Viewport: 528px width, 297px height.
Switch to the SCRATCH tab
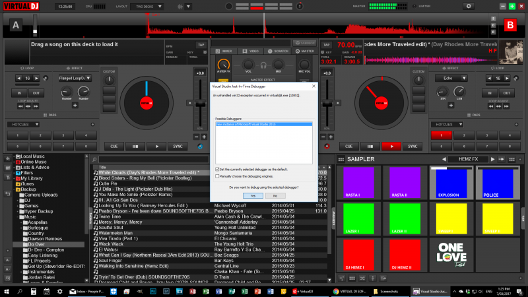(279, 51)
